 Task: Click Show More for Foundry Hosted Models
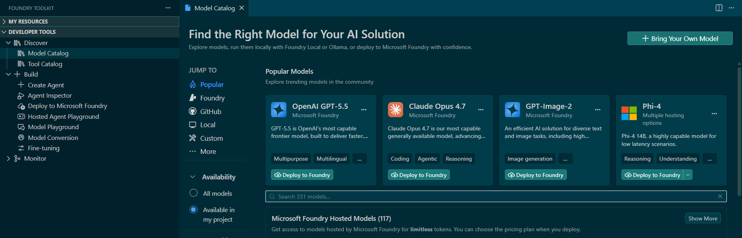pyautogui.click(x=703, y=218)
